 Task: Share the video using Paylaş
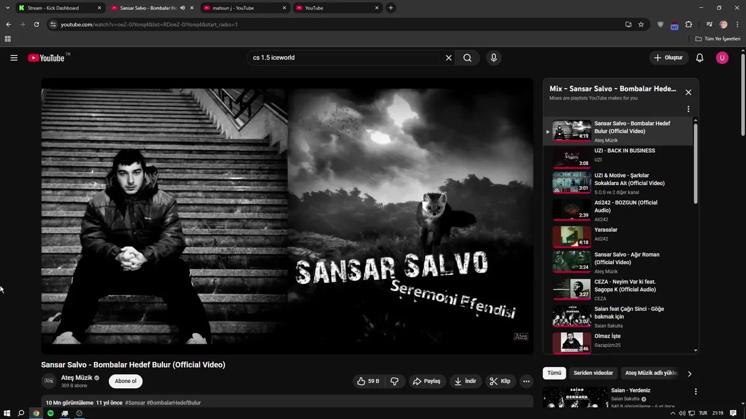click(426, 381)
